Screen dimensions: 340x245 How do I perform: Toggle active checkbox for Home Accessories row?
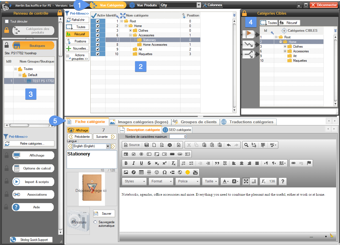(98, 45)
